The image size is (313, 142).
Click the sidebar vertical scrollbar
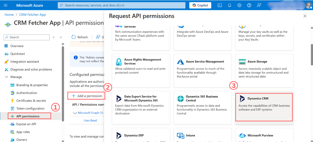click(x=63, y=83)
